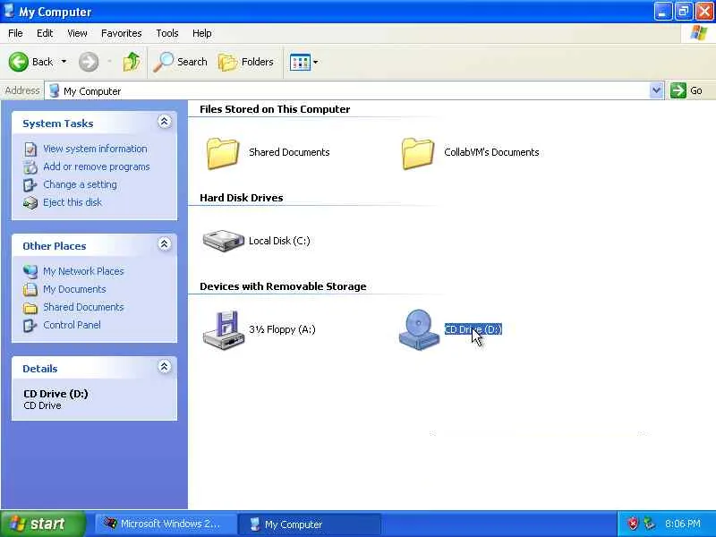Select the 3½ Floppy (A:) drive icon
Screen dimensions: 716x537
pyautogui.click(x=223, y=330)
